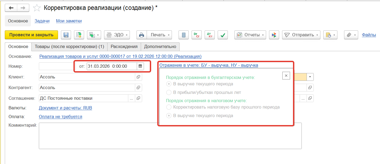Click the Соглашение field ДС Постоянные поставки
This screenshot has height=164, width=380.
point(84,98)
